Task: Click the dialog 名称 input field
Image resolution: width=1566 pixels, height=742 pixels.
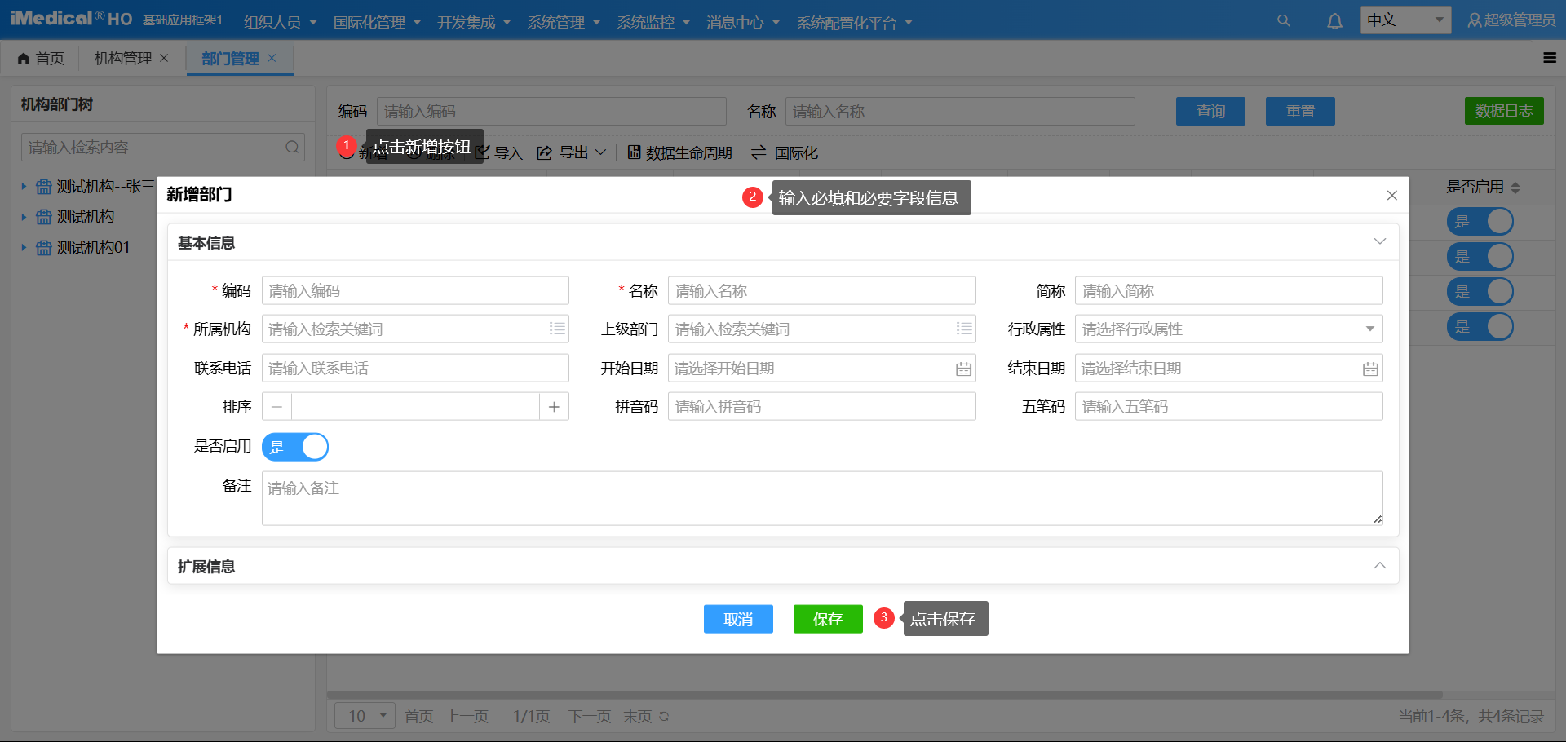Action: (822, 290)
